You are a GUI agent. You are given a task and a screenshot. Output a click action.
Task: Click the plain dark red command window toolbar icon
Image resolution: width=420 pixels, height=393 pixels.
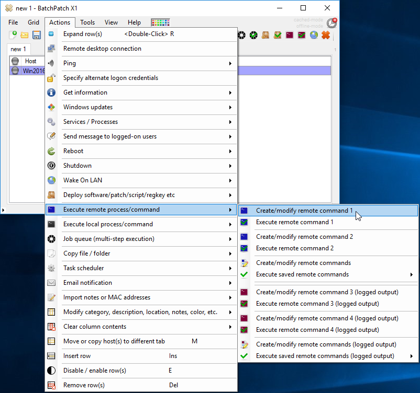click(x=290, y=35)
